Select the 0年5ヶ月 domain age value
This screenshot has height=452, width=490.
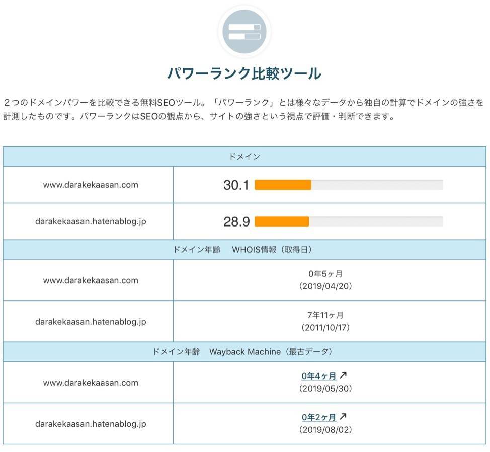pyautogui.click(x=325, y=274)
